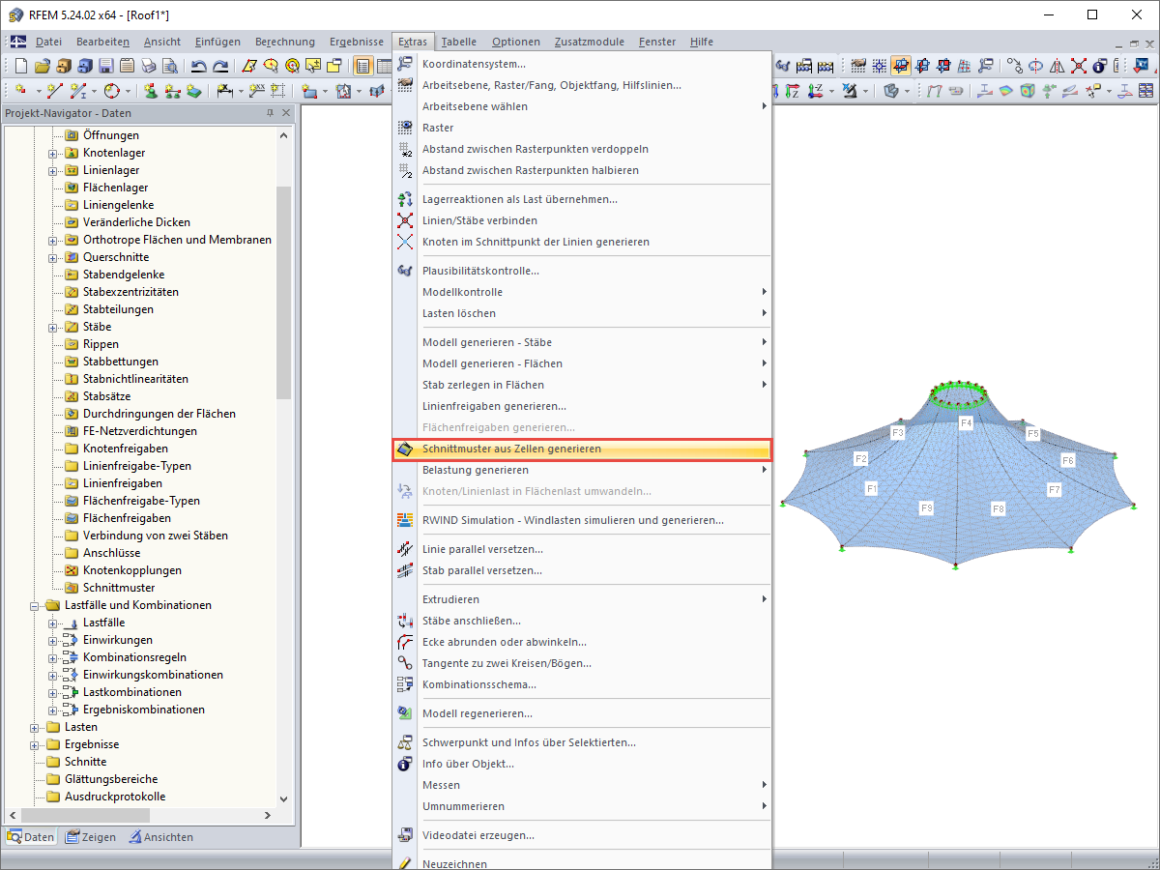Expand the Lasten folder node
Image resolution: width=1160 pixels, height=870 pixels.
(35, 727)
